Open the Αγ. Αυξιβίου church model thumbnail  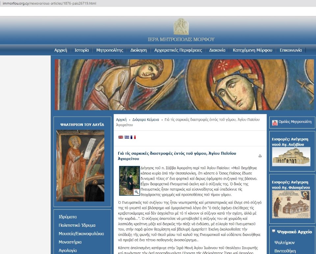pos(291,157)
